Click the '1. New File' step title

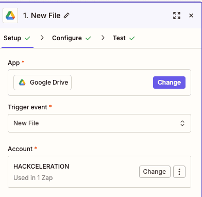click(42, 15)
